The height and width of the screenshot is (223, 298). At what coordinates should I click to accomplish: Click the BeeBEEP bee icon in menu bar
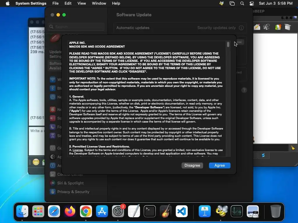221,3
